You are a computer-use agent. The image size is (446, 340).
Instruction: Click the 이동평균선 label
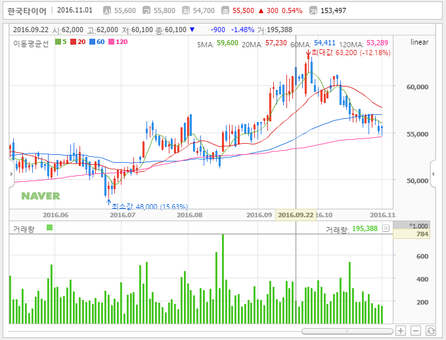[31, 43]
